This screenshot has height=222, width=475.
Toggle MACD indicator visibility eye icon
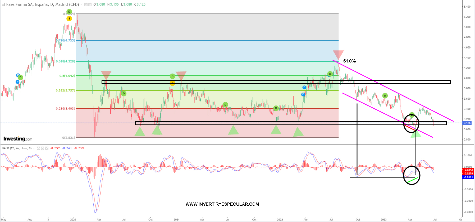point(38,148)
